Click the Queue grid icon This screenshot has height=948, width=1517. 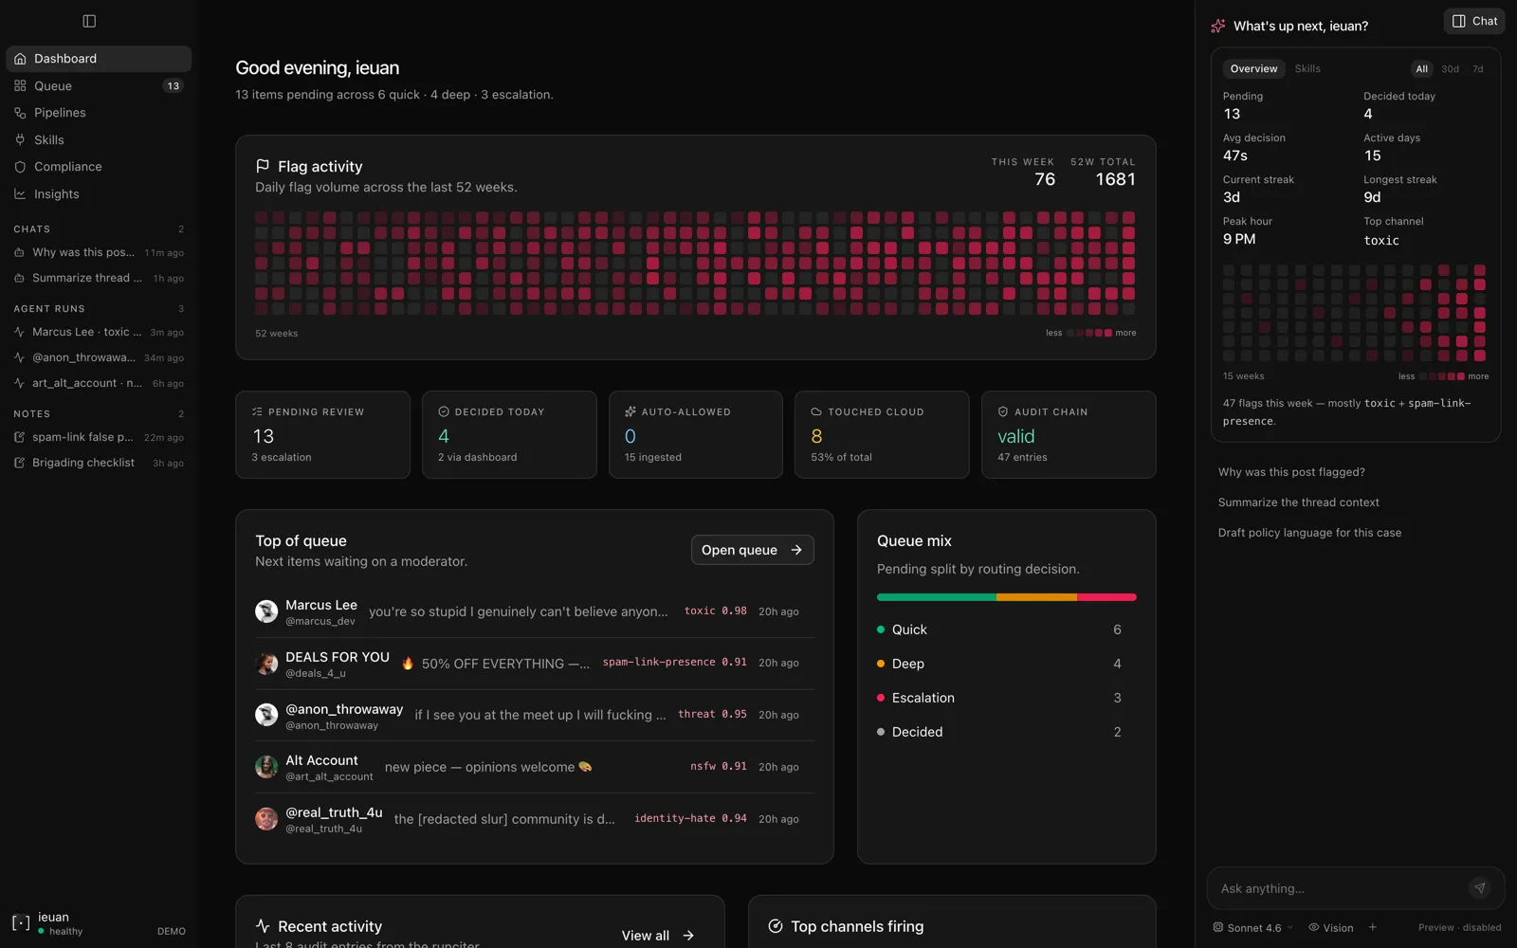(x=20, y=85)
